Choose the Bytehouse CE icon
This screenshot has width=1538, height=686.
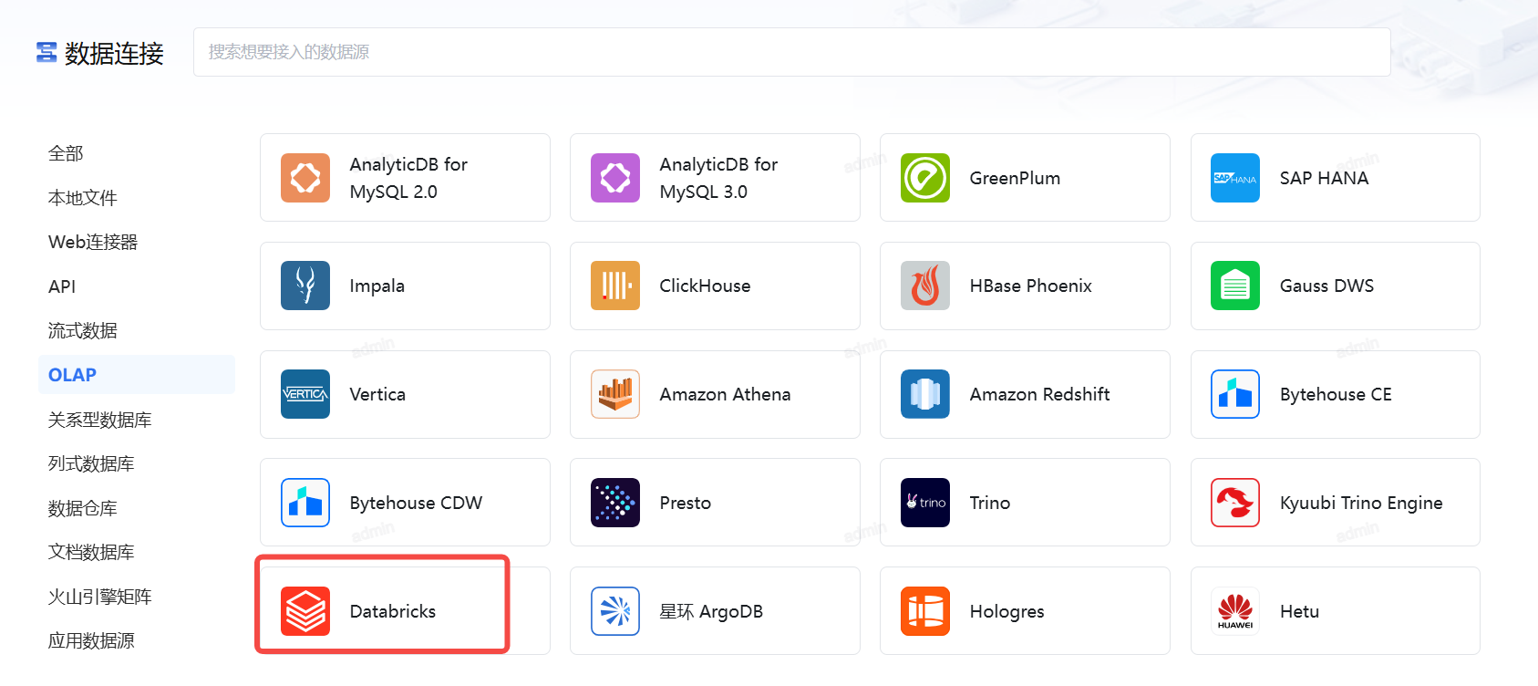(x=1235, y=394)
